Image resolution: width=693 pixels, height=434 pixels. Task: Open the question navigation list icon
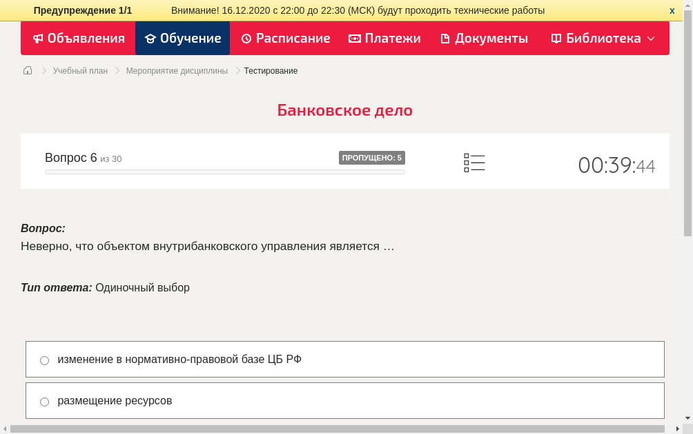(x=474, y=163)
